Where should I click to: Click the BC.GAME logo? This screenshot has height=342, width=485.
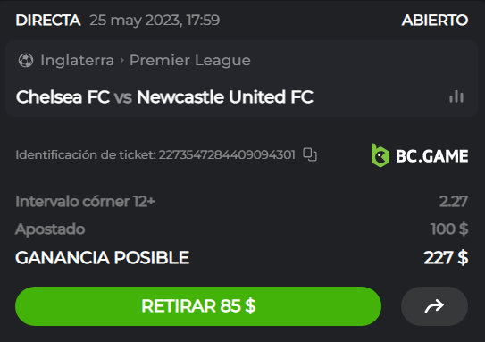420,155
